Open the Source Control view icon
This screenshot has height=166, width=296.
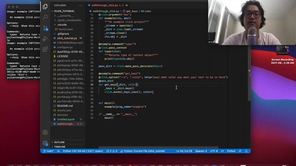click(45, 28)
